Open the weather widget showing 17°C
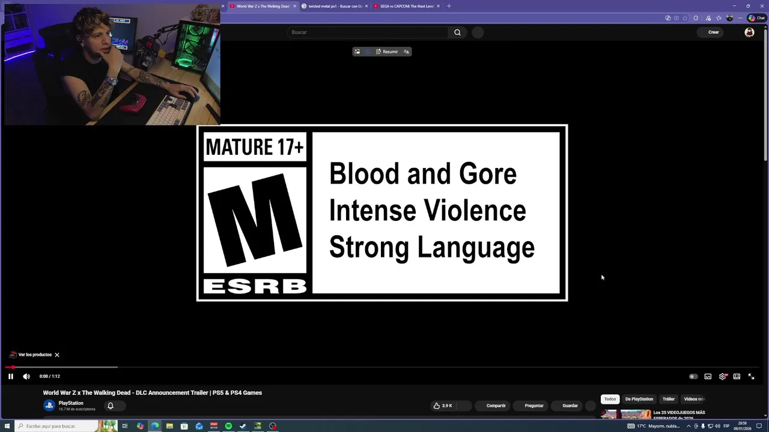Viewport: 769px width, 432px height. click(654, 426)
